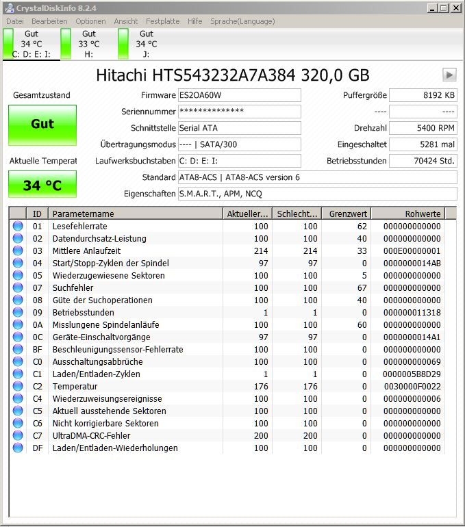Click status orb for Güte der Suchoperationen
Viewport: 465px width, 527px height.
tap(18, 300)
